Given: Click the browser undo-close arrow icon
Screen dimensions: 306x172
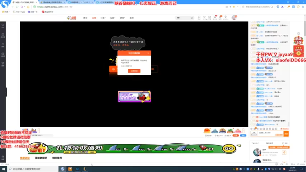Looking at the screenshot, I should pos(22,6).
